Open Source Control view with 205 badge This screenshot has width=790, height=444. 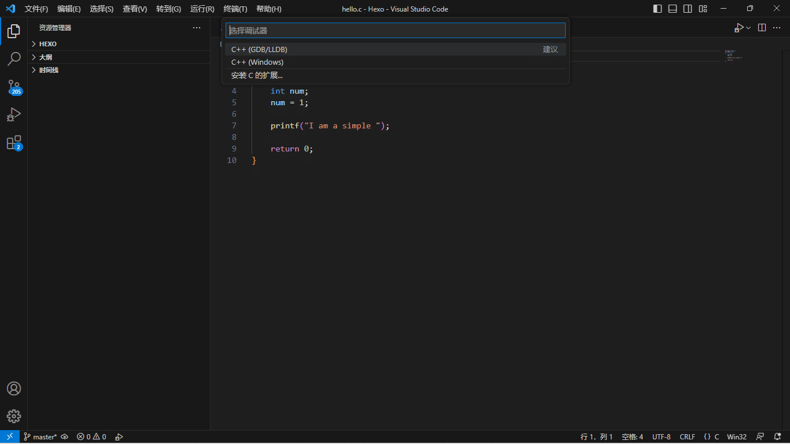tap(14, 87)
